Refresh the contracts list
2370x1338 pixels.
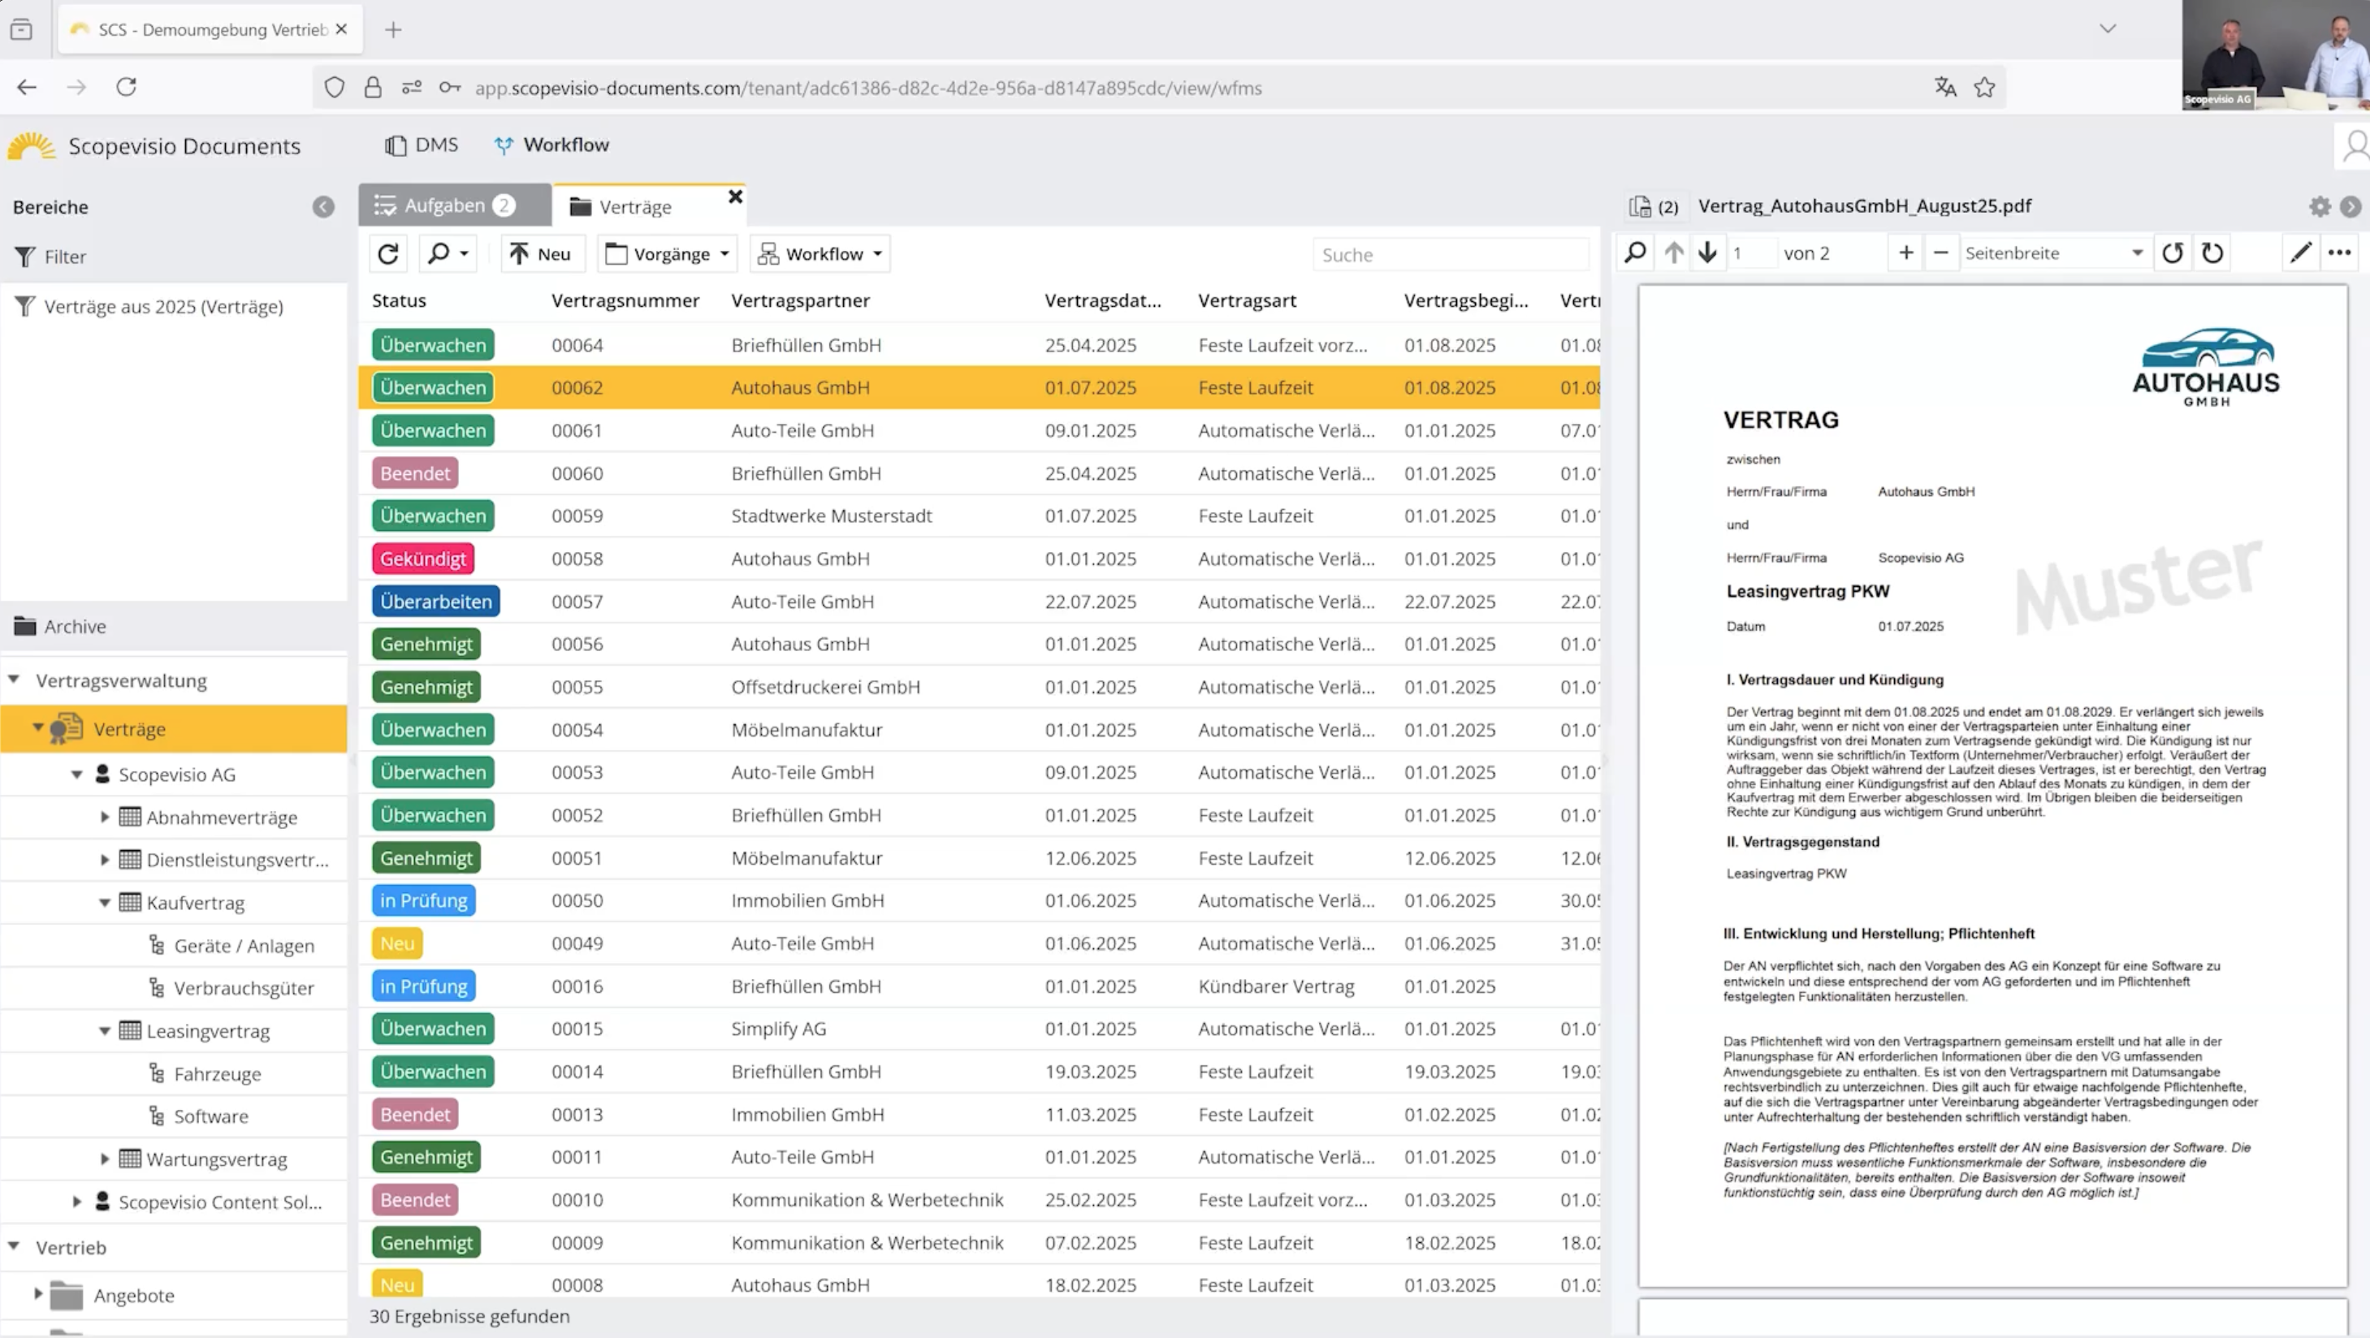tap(388, 254)
